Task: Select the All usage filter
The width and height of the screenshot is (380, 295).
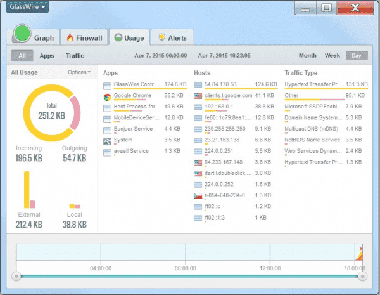Action: click(22, 56)
